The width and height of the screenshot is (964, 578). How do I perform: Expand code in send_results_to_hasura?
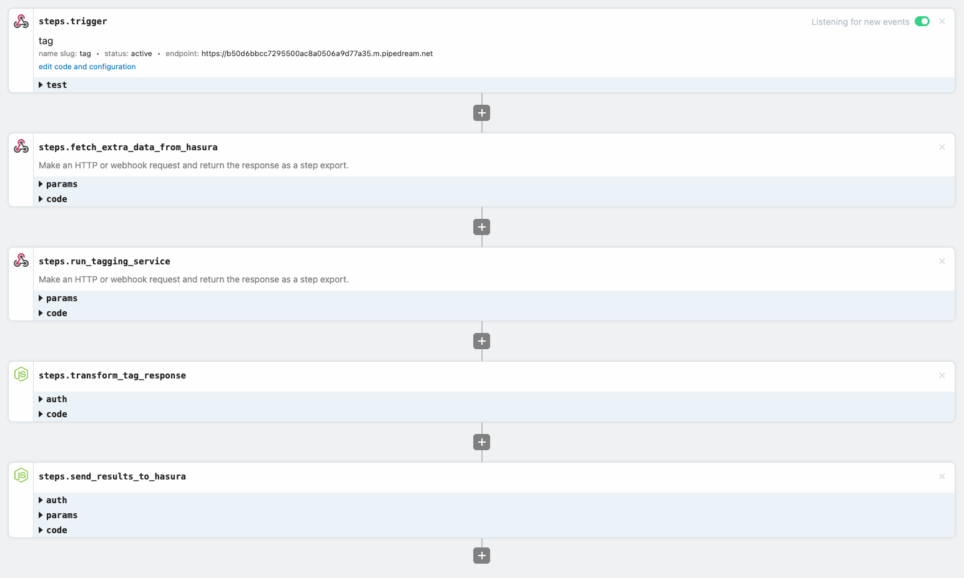pyautogui.click(x=494, y=530)
